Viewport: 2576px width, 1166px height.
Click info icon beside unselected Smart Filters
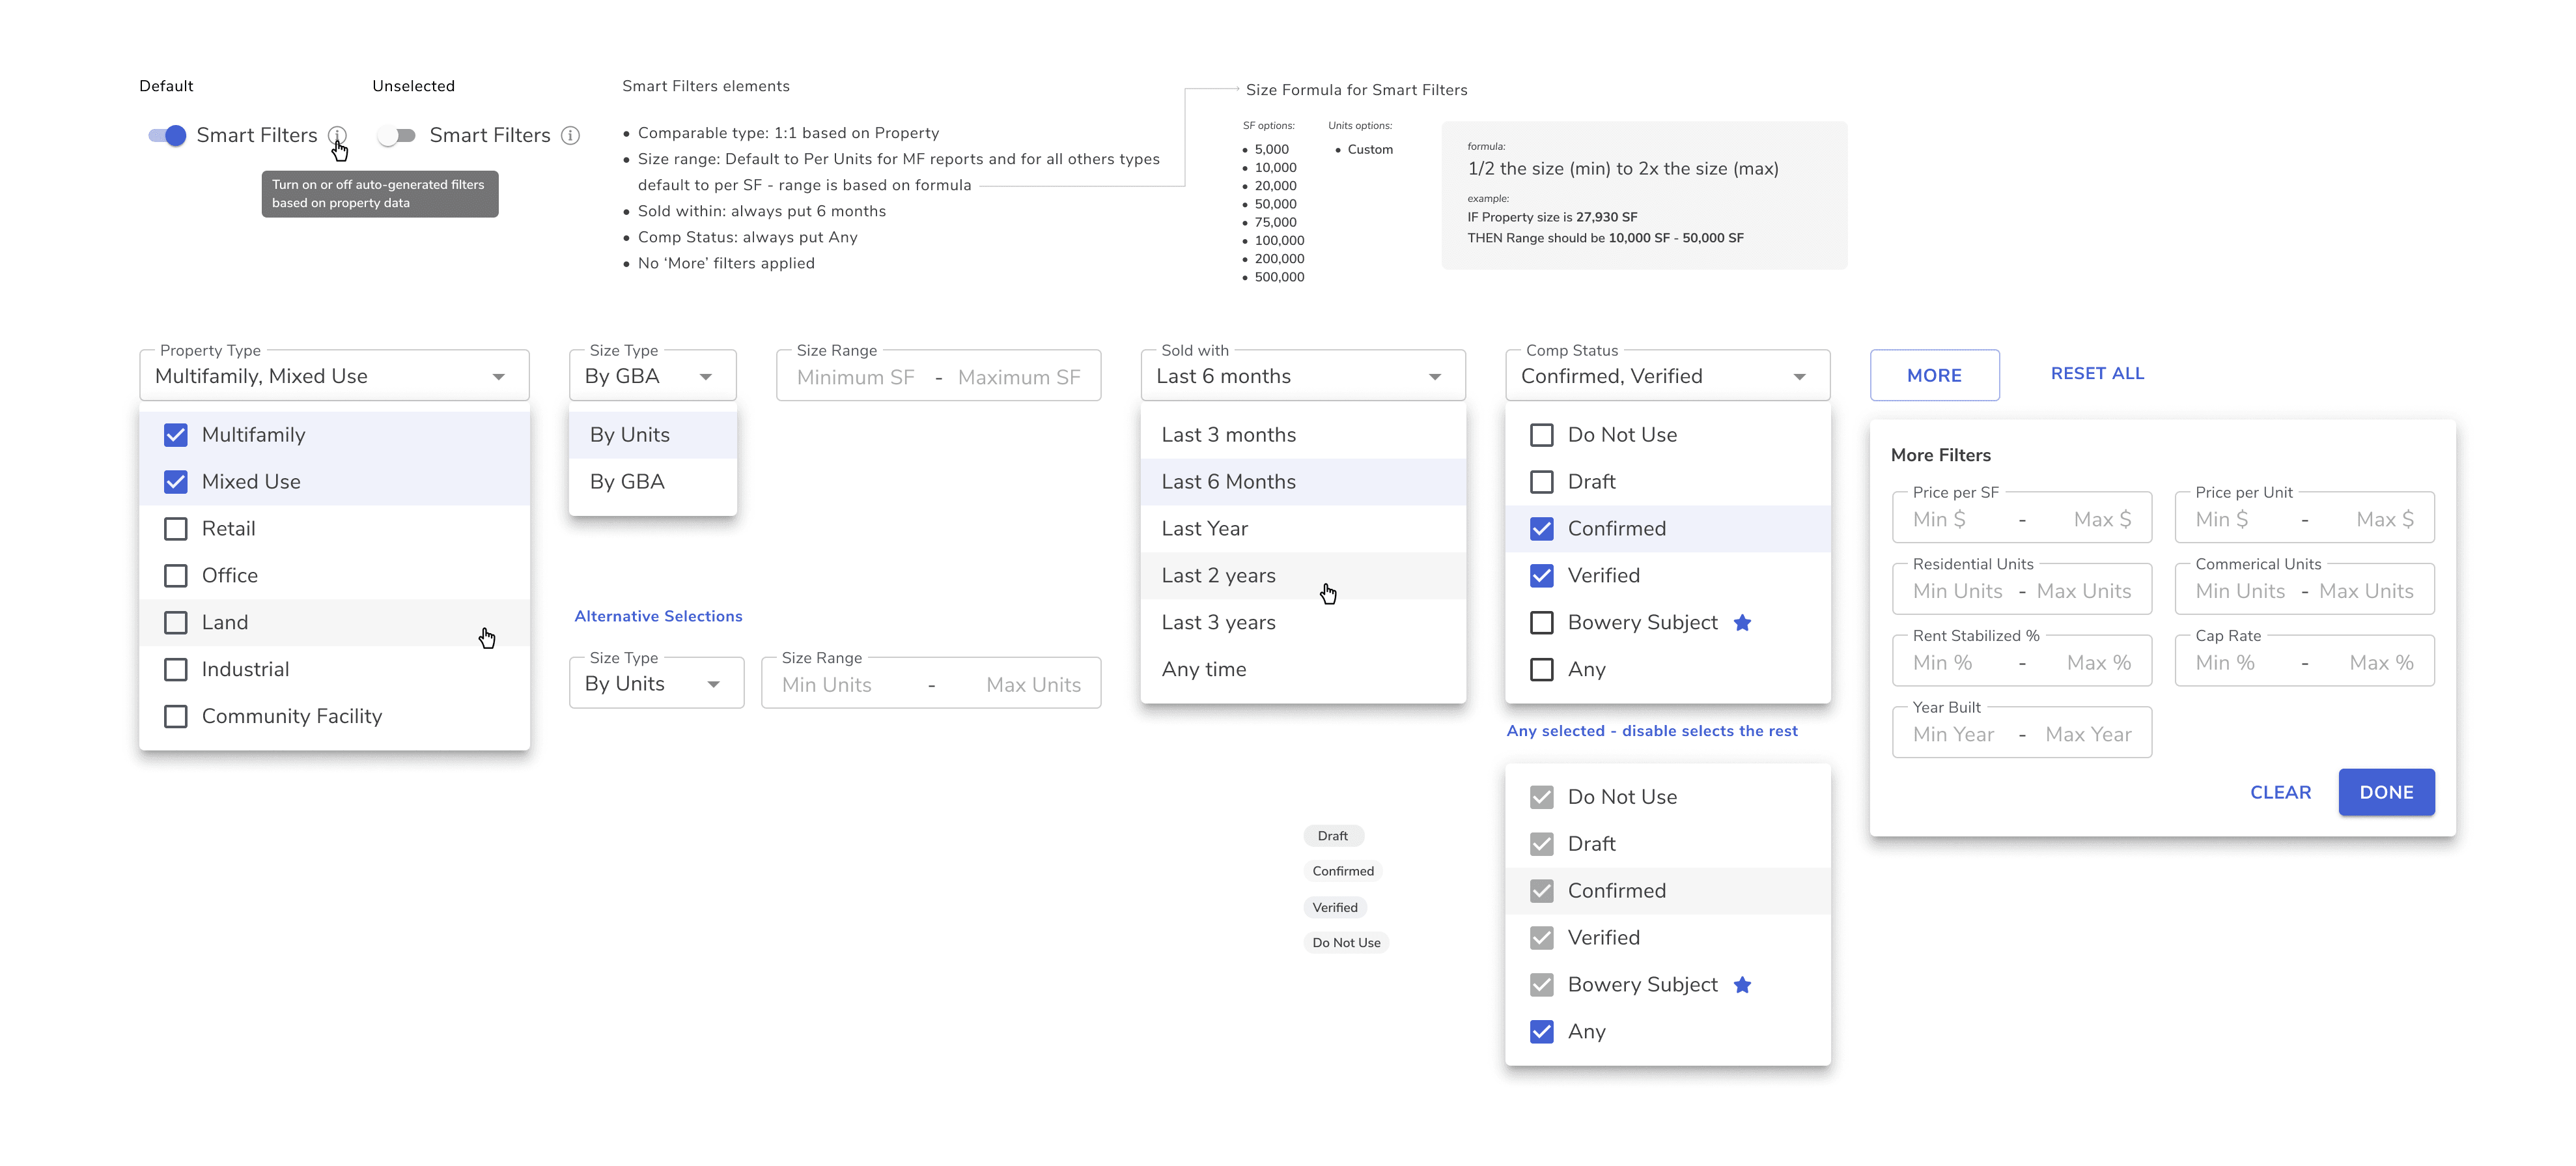coord(570,135)
